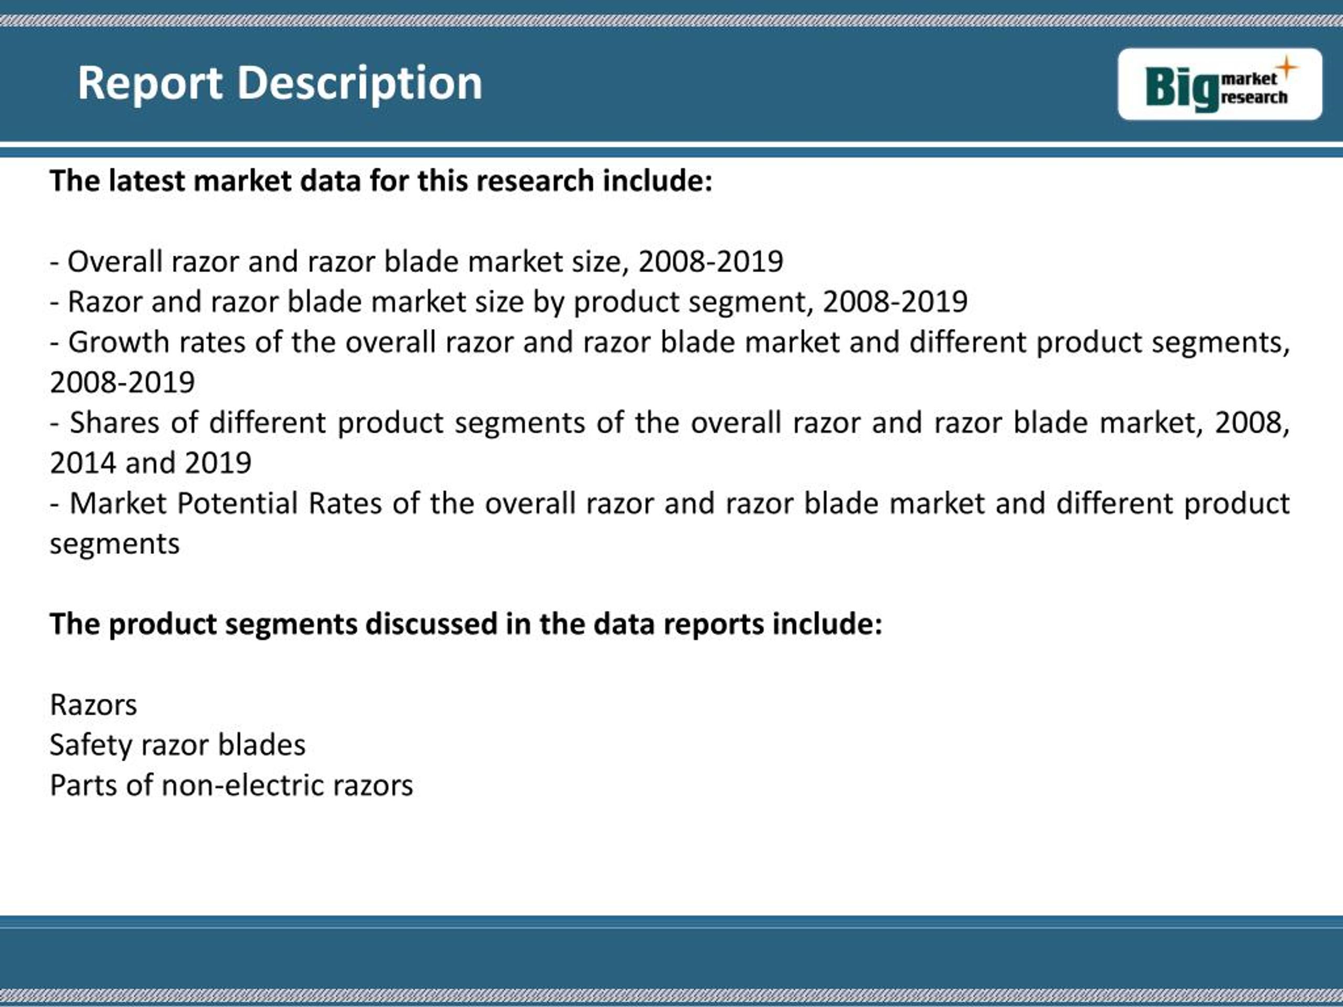Image resolution: width=1343 pixels, height=1007 pixels.
Task: Select the 'Report Description' slide title
Action: (x=280, y=83)
